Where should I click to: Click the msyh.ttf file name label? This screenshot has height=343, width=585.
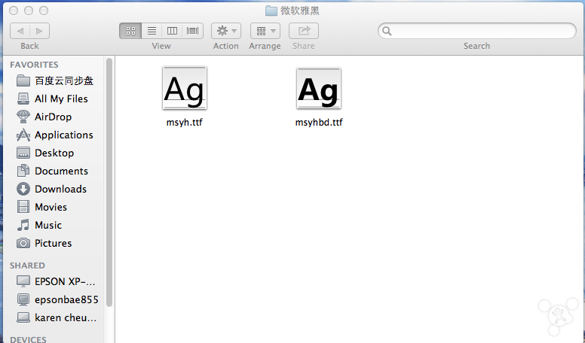pos(184,122)
